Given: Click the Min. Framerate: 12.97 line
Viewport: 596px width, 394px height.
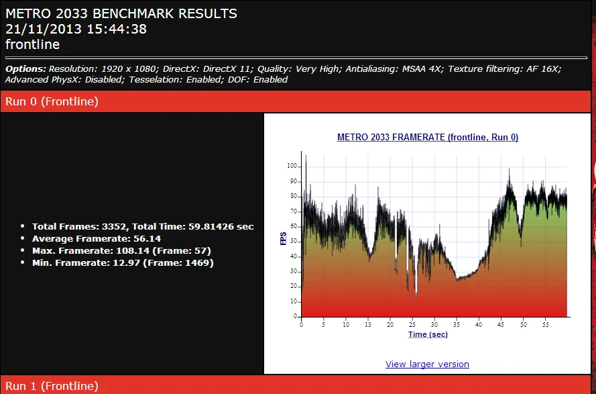Looking at the screenshot, I should tap(123, 263).
